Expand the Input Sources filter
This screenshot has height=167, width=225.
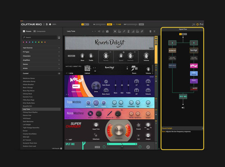coord(41,48)
